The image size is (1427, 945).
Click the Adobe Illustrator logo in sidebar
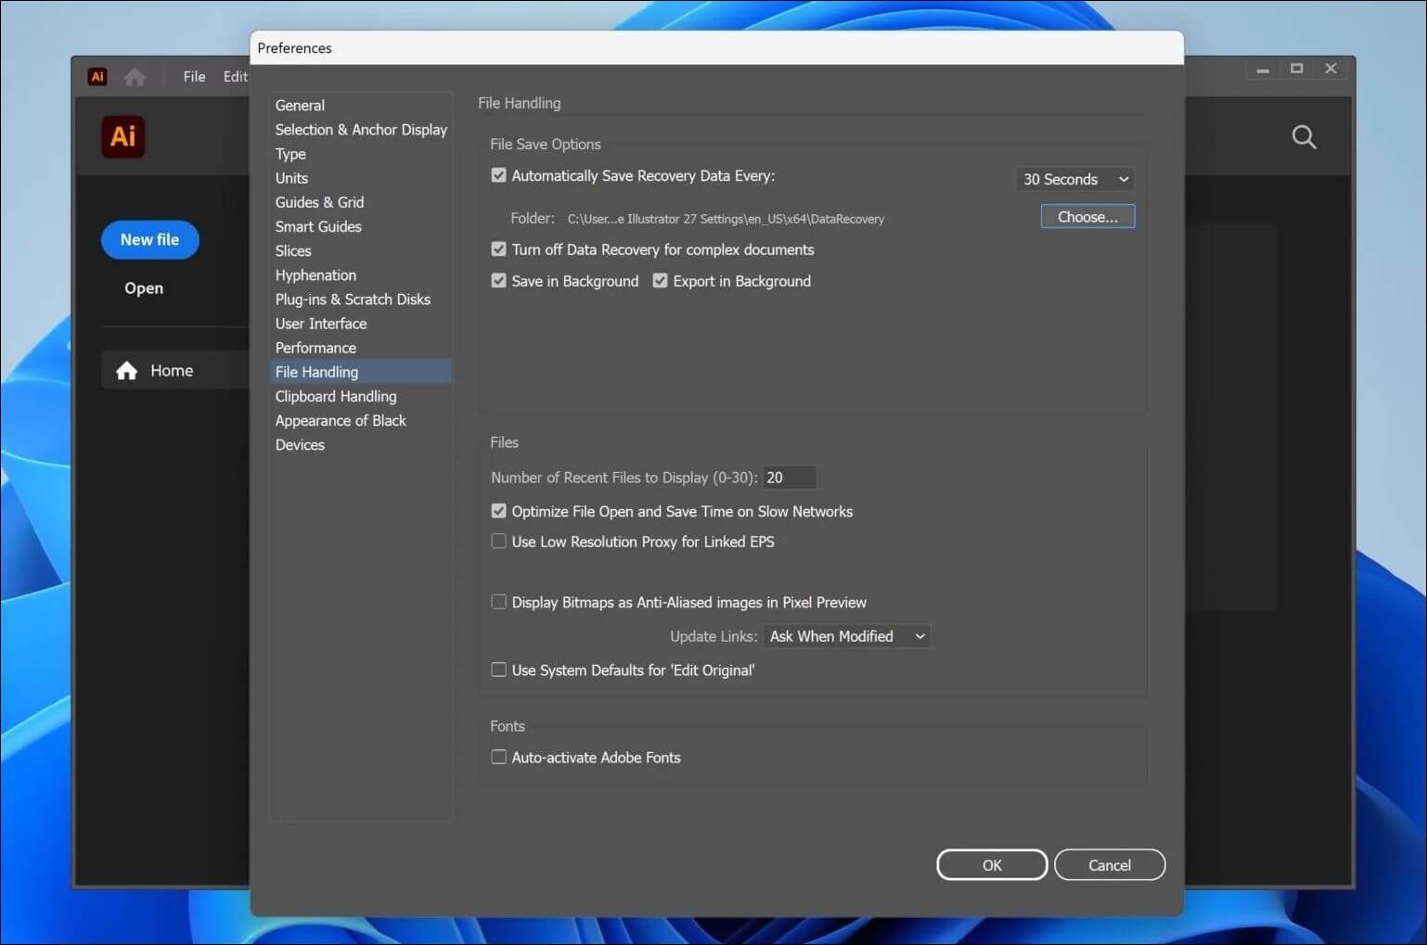click(122, 137)
